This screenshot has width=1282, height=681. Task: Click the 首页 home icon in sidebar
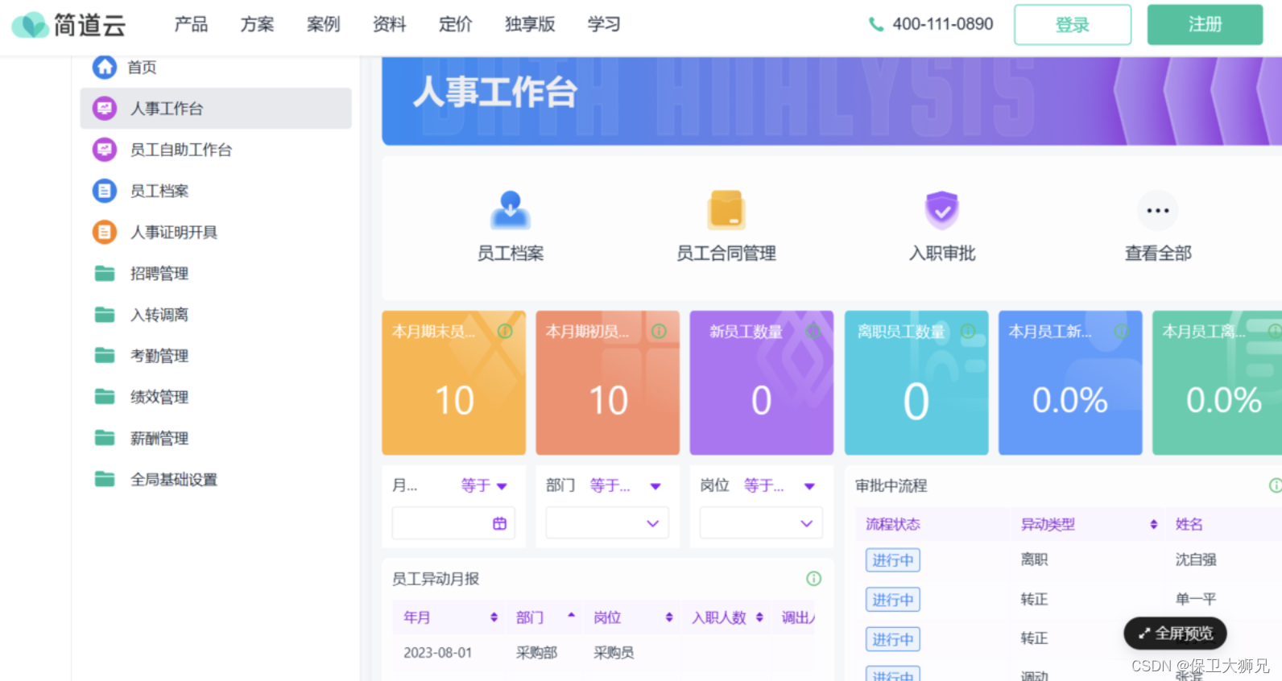105,67
